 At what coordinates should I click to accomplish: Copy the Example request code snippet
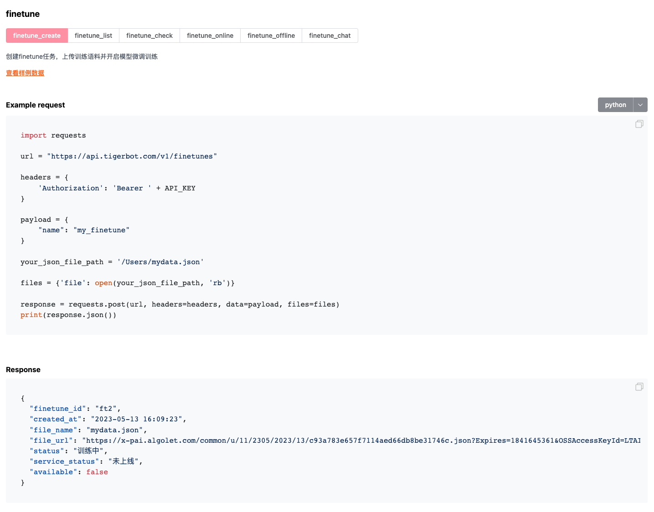coord(639,123)
